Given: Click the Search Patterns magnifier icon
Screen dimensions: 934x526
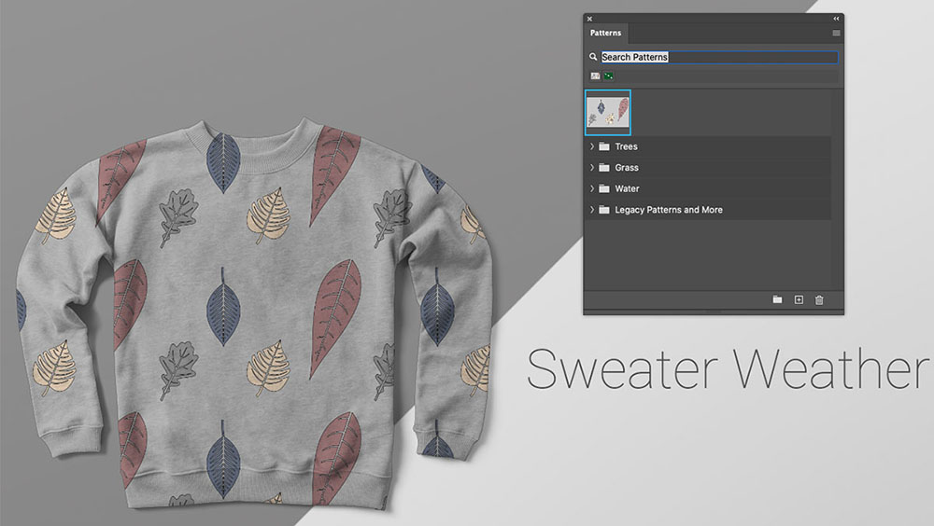Looking at the screenshot, I should pos(593,57).
